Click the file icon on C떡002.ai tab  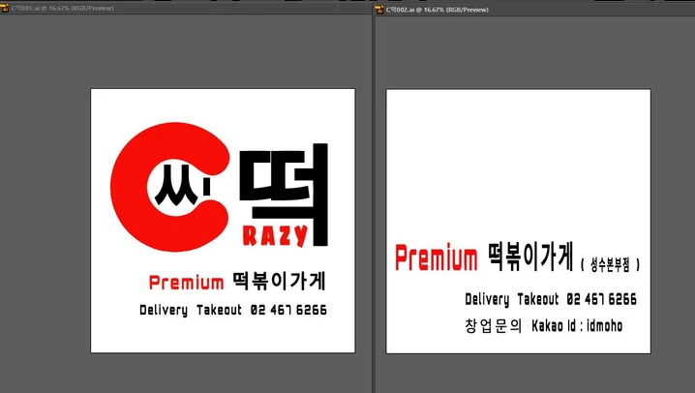click(x=379, y=7)
